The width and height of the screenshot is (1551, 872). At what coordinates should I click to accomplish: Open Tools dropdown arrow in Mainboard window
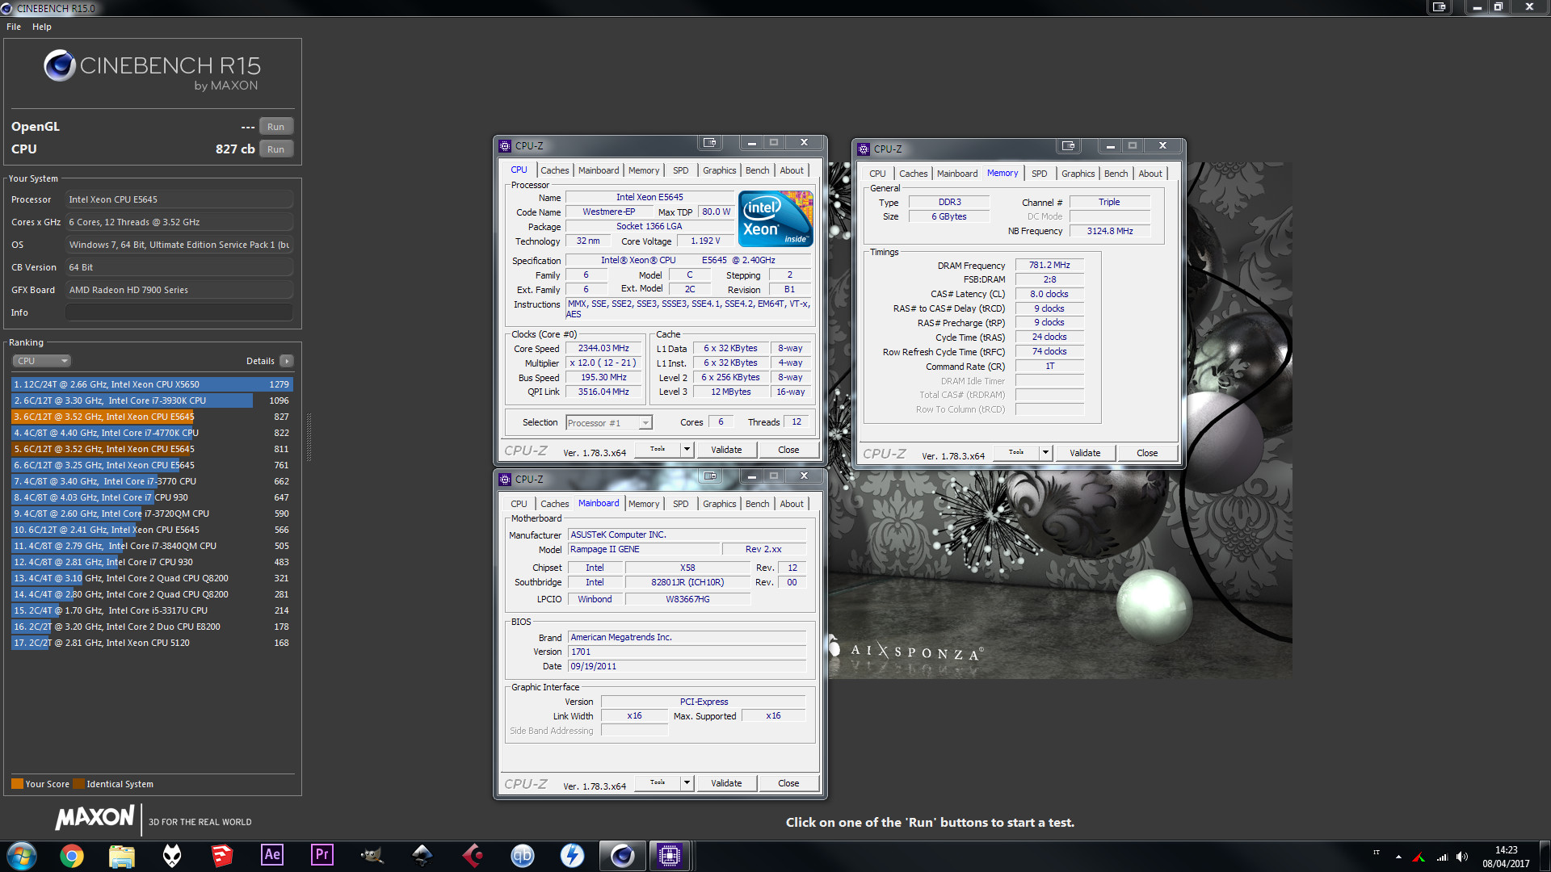687,783
